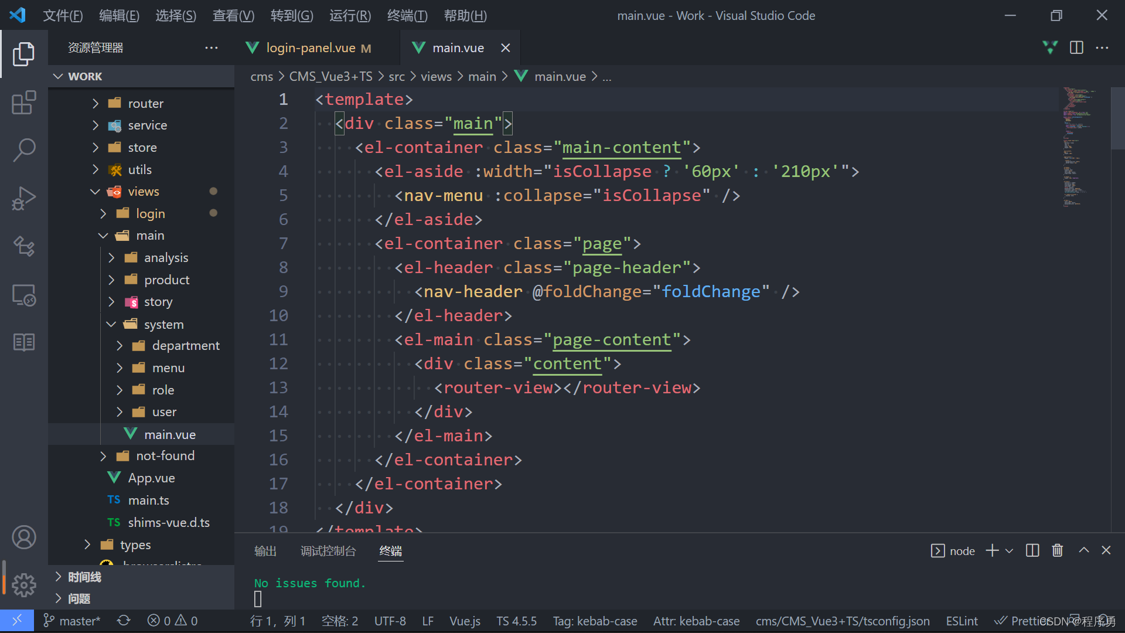The height and width of the screenshot is (633, 1125).
Task: Close the terminal panel
Action: 1106,550
